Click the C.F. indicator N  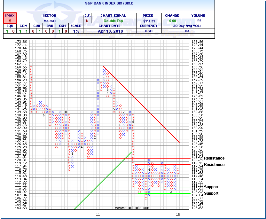click(x=87, y=20)
